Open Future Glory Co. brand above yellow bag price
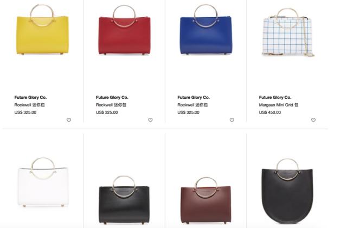 tap(30, 97)
